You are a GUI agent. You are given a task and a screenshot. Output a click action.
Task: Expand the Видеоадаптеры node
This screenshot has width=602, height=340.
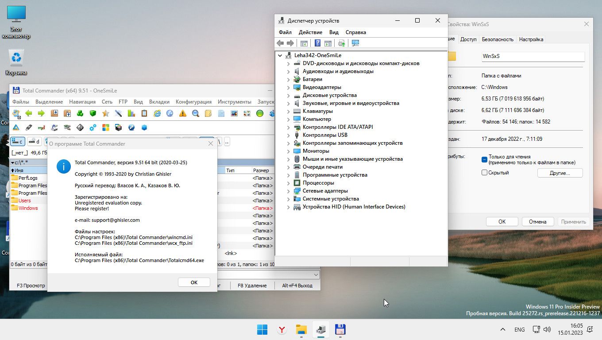[289, 87]
